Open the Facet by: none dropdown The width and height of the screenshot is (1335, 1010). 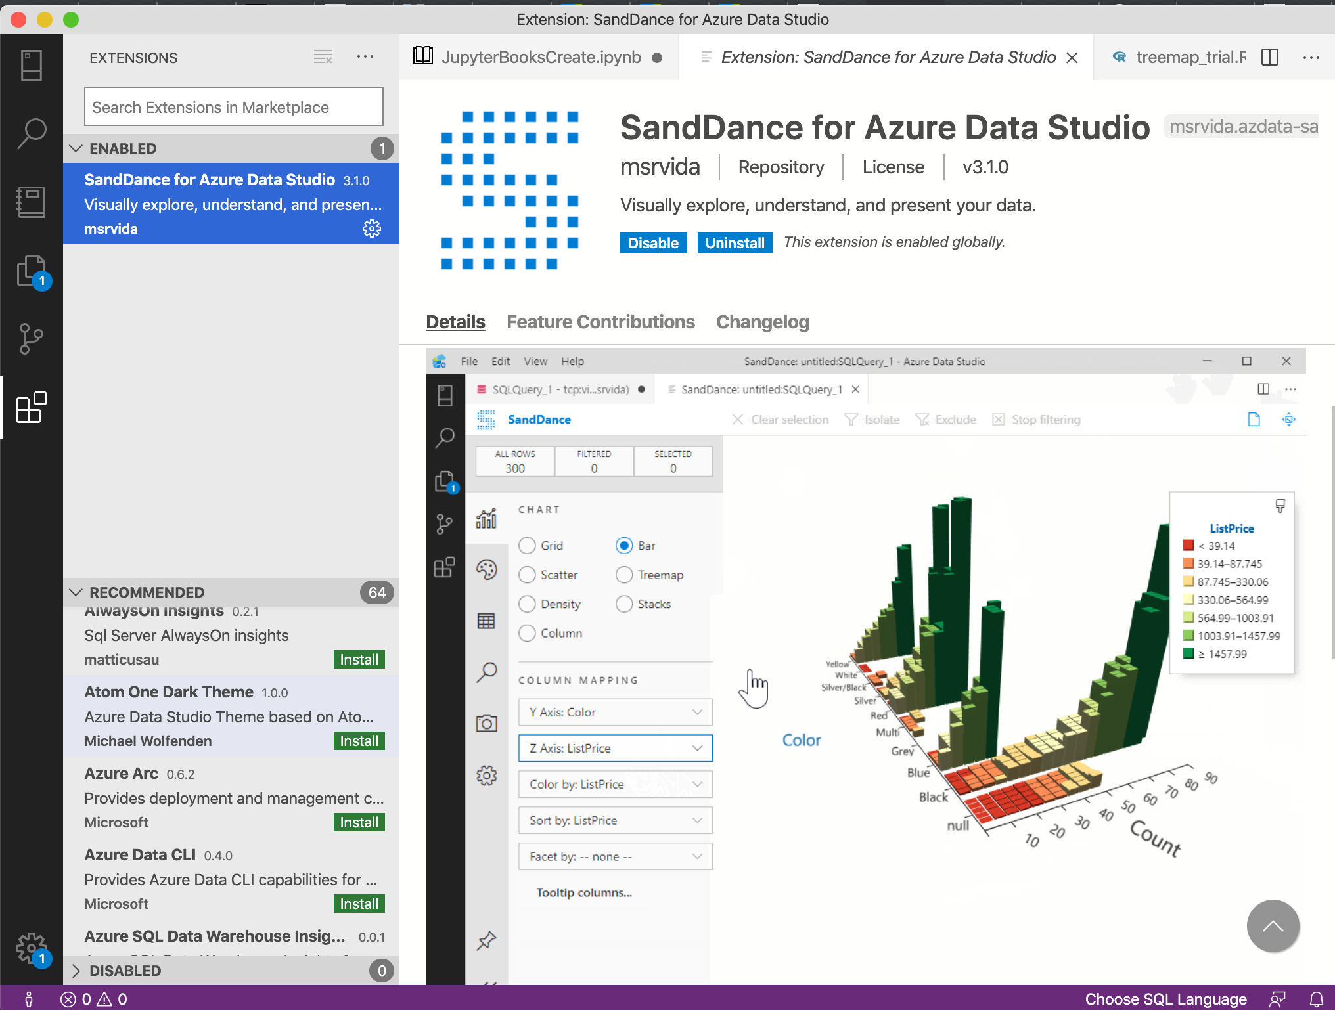tap(615, 856)
